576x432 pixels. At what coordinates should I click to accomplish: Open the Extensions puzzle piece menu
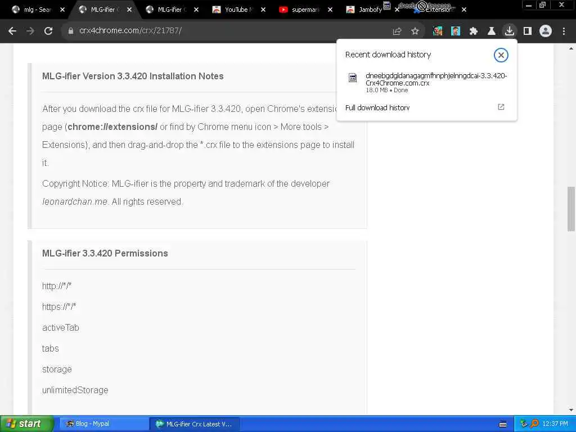474,31
